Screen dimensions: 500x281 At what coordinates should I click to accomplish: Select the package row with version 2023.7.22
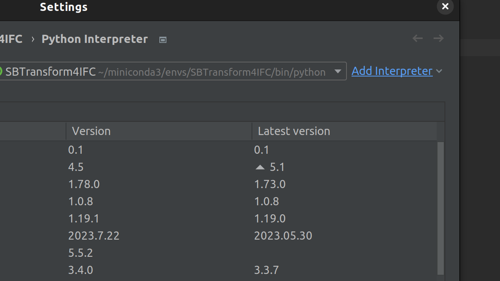coord(94,236)
